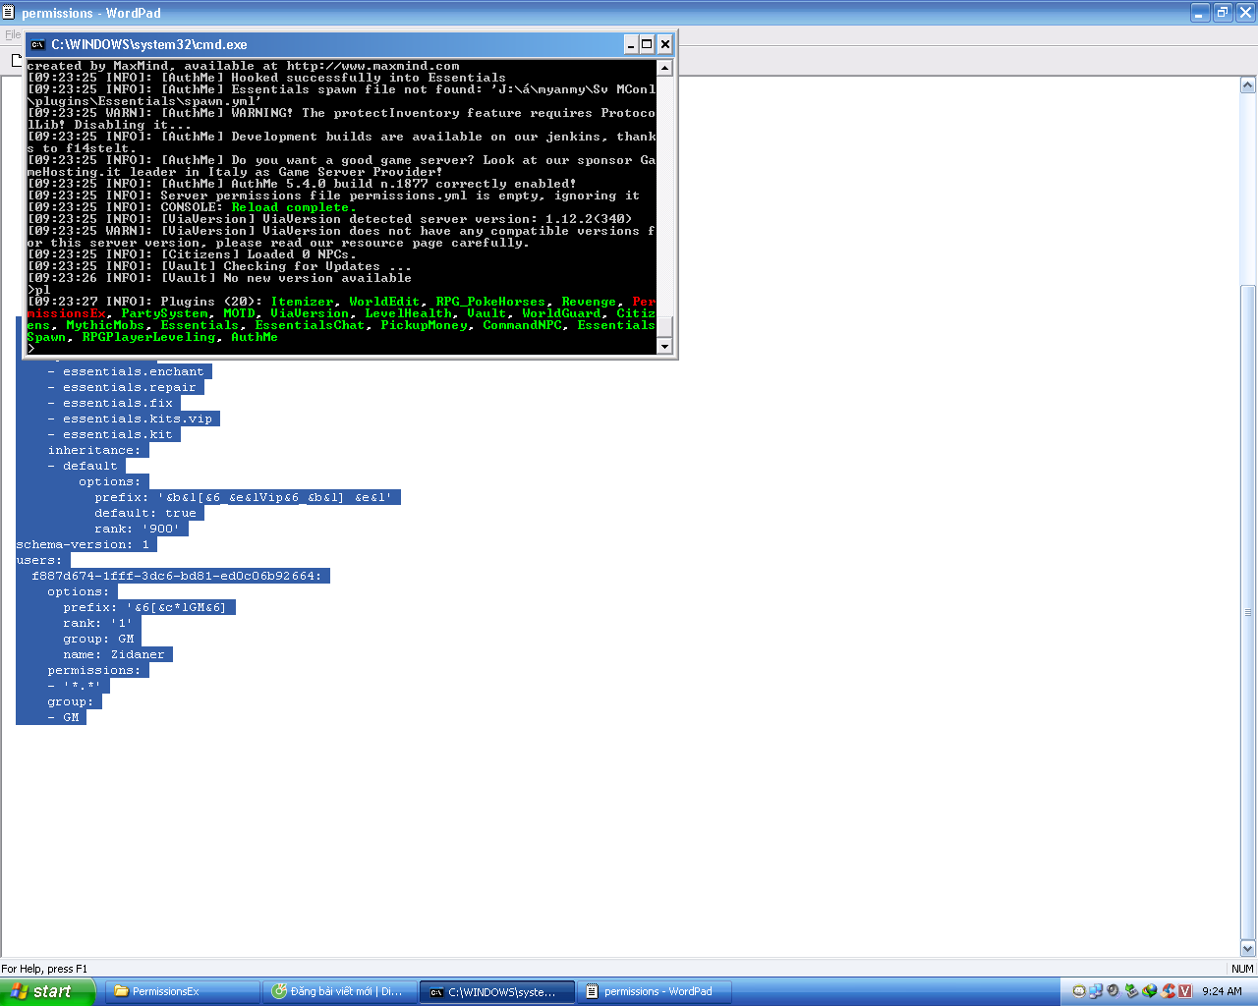The height and width of the screenshot is (1006, 1258).
Task: Select the cmd.exe taskbar button
Action: [x=498, y=991]
